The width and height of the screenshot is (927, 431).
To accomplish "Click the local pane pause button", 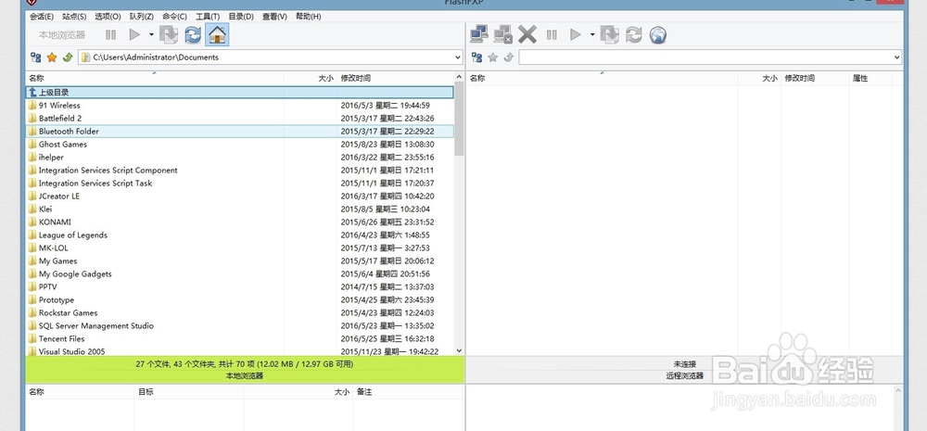I will click(110, 35).
